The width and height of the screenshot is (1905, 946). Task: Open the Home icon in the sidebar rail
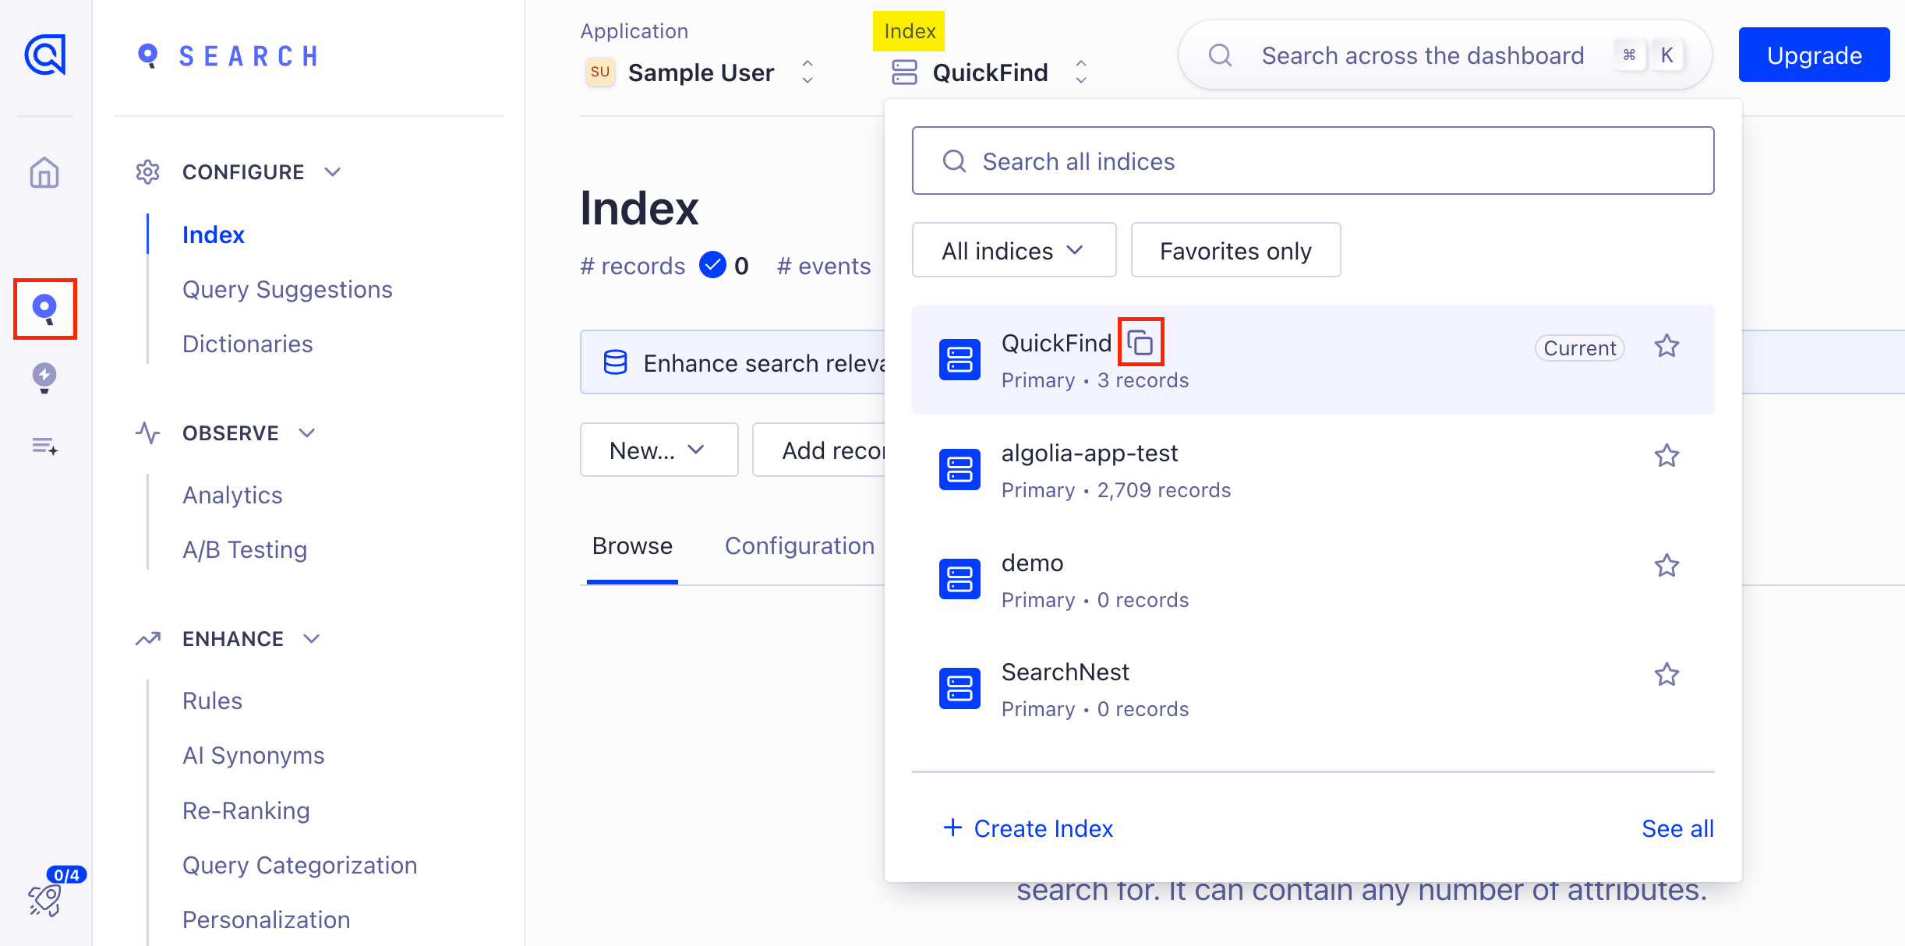44,173
